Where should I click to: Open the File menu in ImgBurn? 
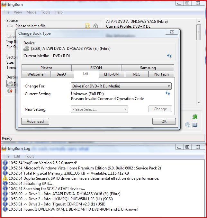6,12
